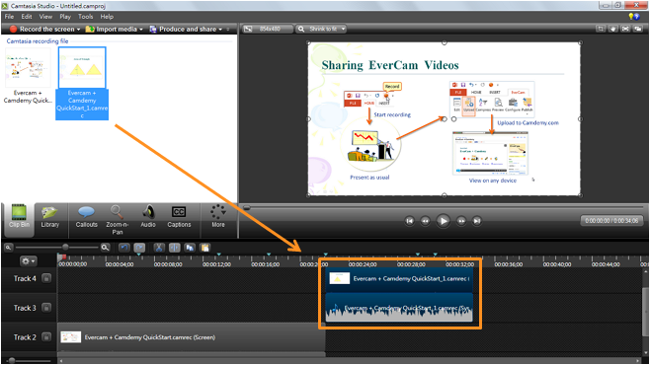Copy the timeline selection

click(190, 248)
